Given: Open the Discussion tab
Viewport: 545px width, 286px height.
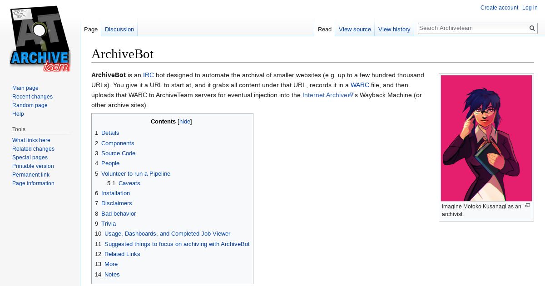Looking at the screenshot, I should pos(119,30).
